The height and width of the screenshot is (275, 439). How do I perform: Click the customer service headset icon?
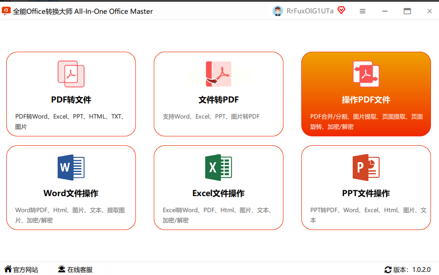62,269
